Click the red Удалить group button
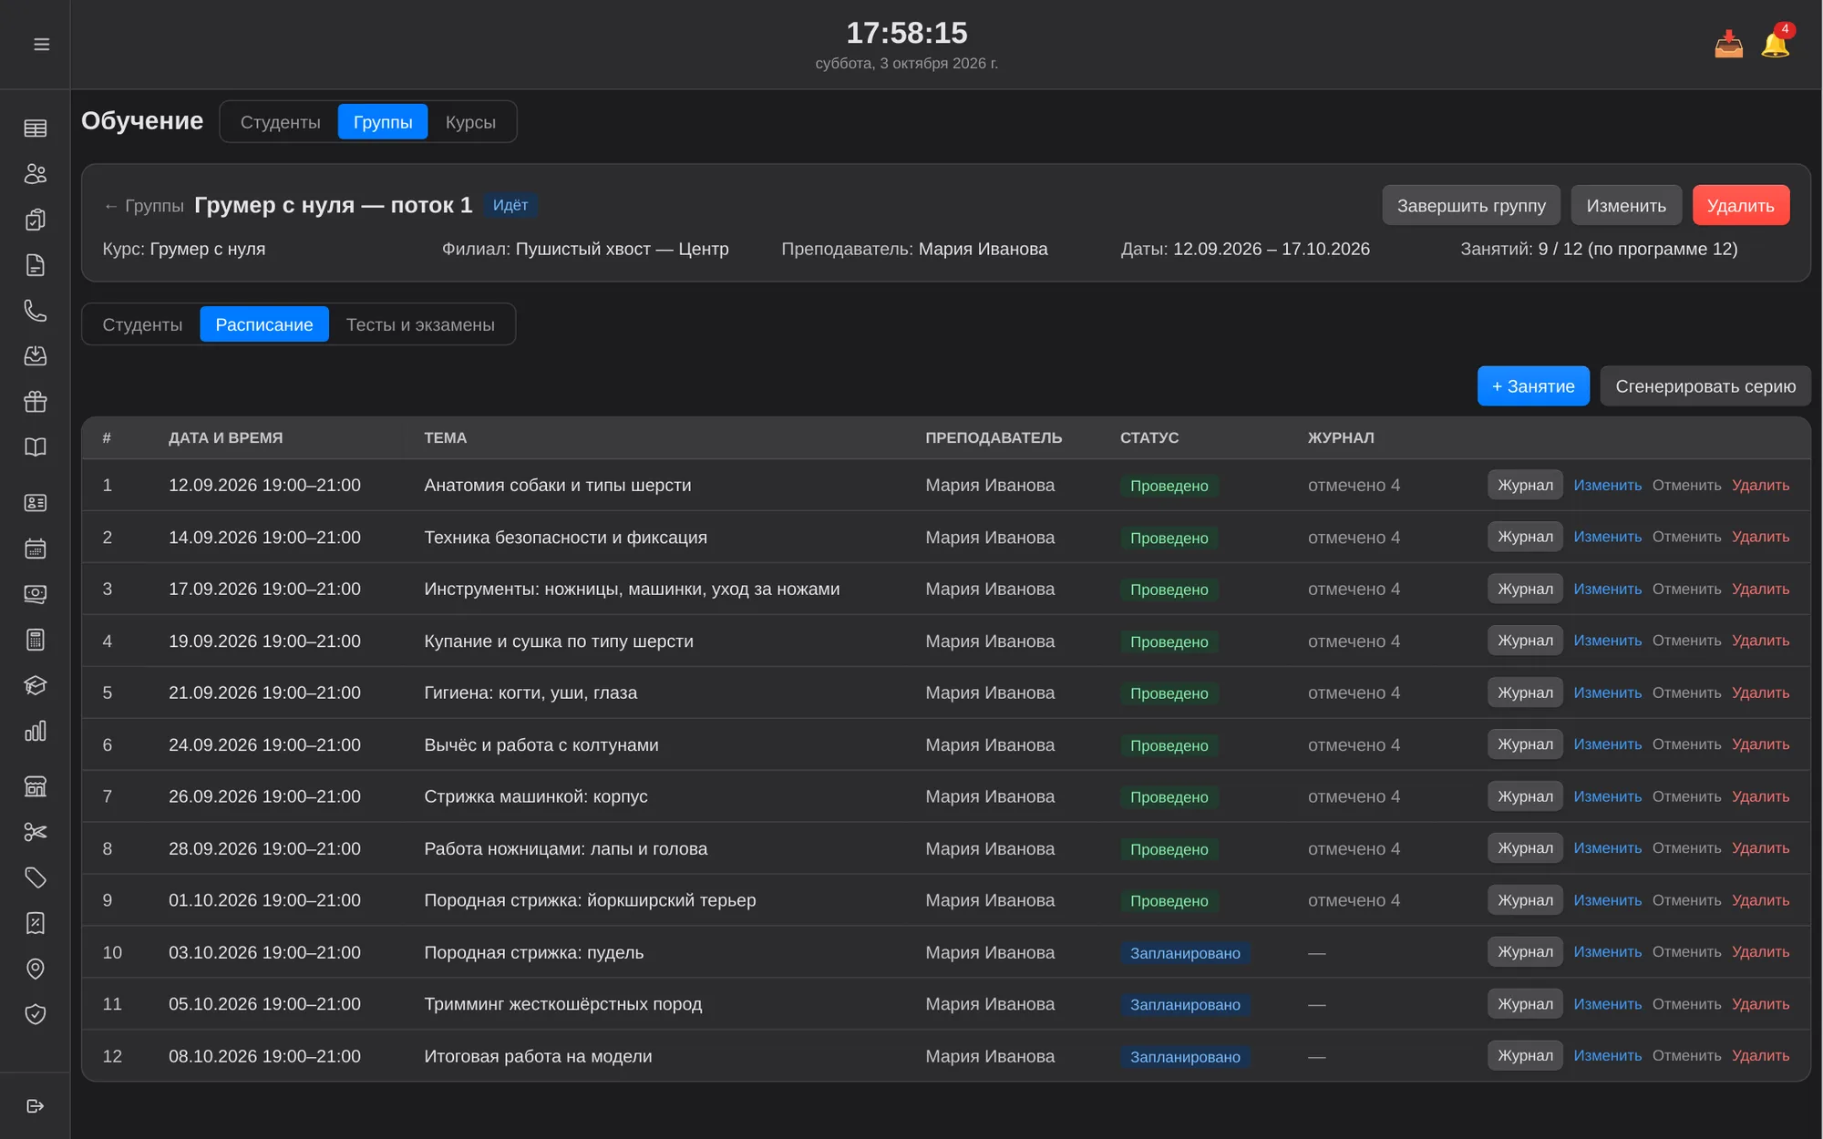The height and width of the screenshot is (1139, 1823). point(1740,206)
